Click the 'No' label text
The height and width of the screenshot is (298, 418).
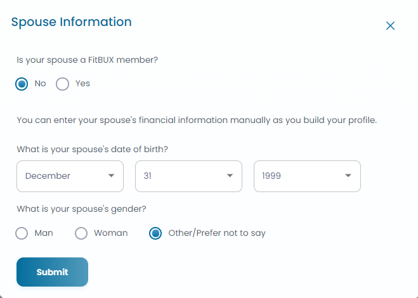(40, 84)
